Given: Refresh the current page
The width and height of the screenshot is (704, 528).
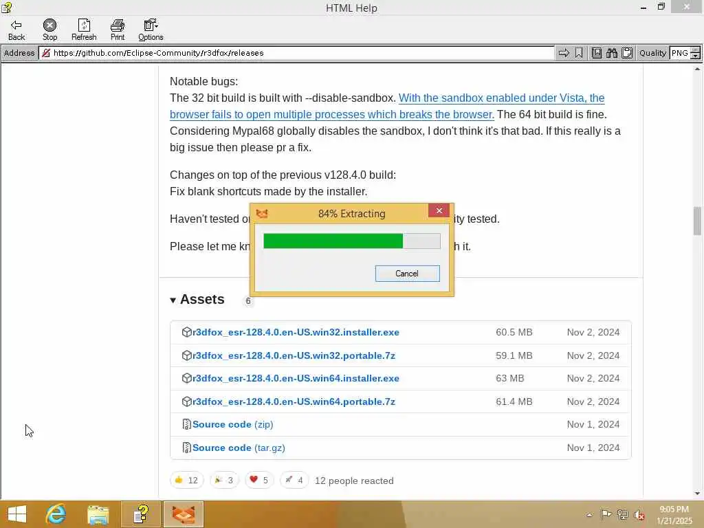Looking at the screenshot, I should pyautogui.click(x=84, y=30).
